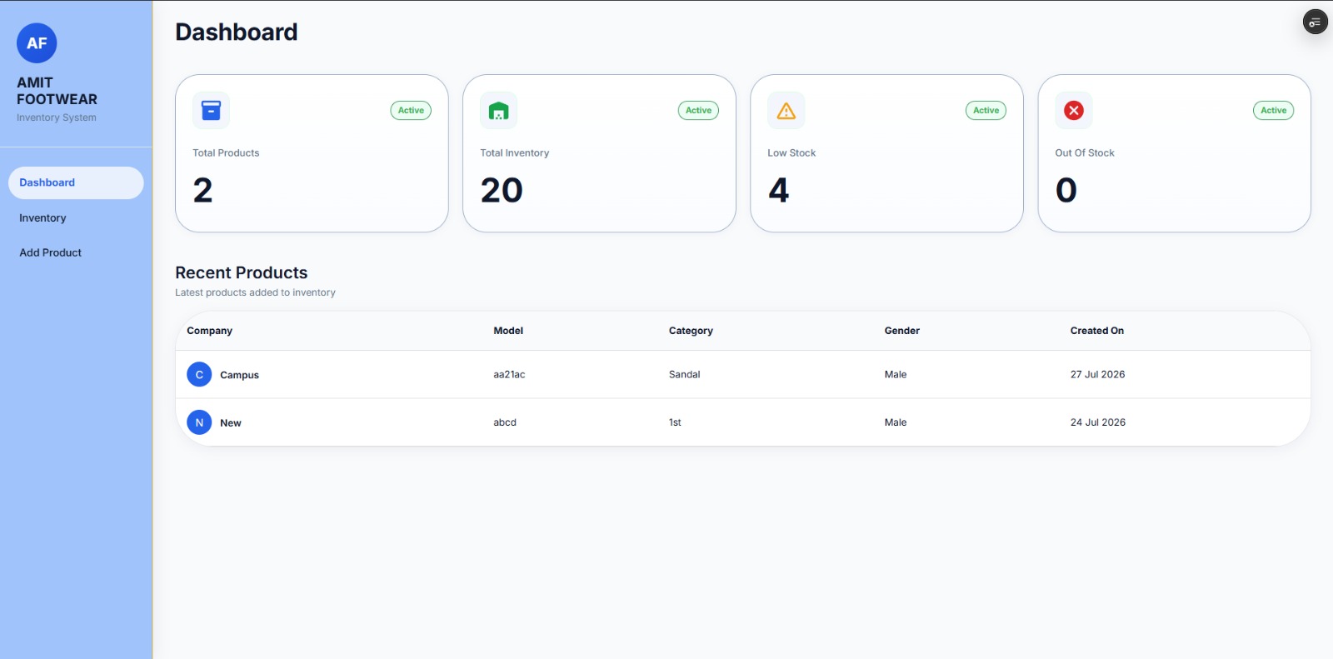
Task: Click model cell abcd
Action: [x=505, y=422]
